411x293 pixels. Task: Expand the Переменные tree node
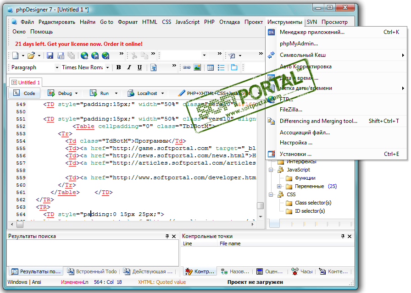click(279, 186)
